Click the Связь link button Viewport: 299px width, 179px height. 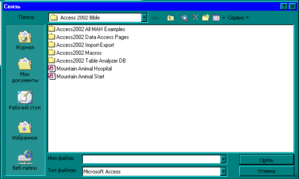[x=267, y=160]
